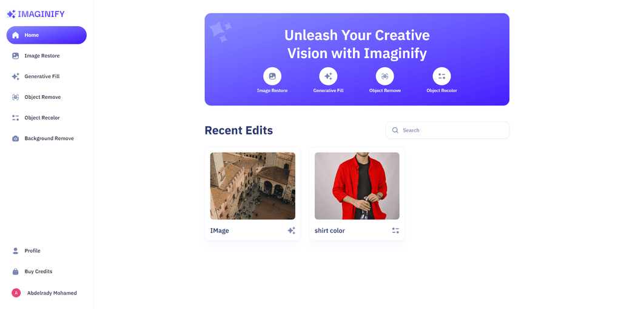Viewport: 621px width, 309px height.
Task: Go to Home in the sidebar
Action: click(46, 35)
